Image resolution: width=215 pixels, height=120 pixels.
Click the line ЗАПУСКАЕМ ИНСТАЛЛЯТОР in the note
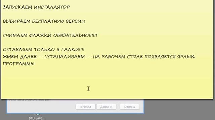tap(36, 7)
